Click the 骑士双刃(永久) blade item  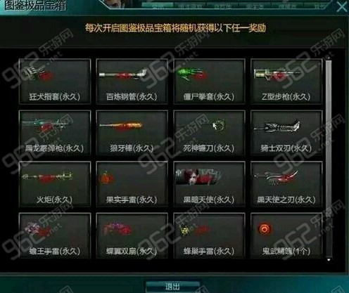click(286, 133)
